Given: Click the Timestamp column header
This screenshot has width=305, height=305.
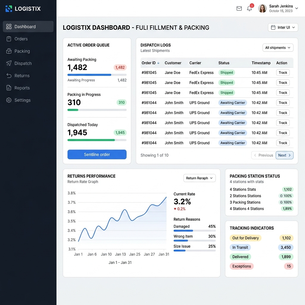Looking at the screenshot, I should (x=261, y=63).
